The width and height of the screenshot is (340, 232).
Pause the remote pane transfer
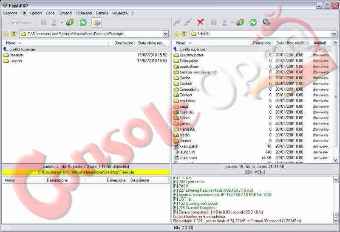point(214,22)
